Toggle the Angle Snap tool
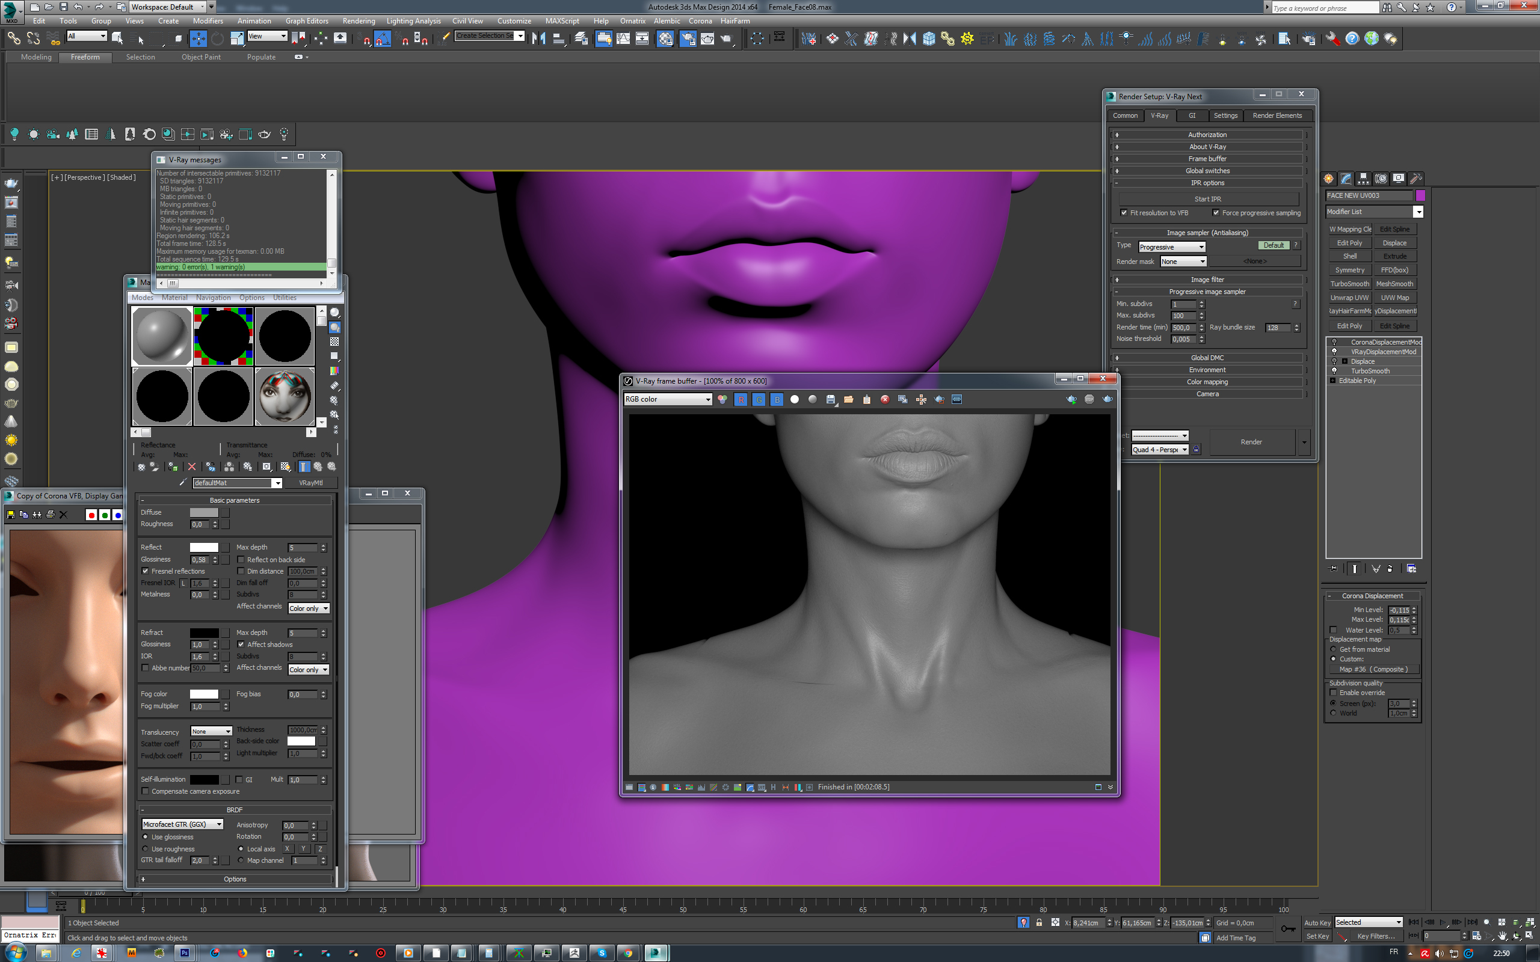This screenshot has height=962, width=1540. click(x=382, y=39)
